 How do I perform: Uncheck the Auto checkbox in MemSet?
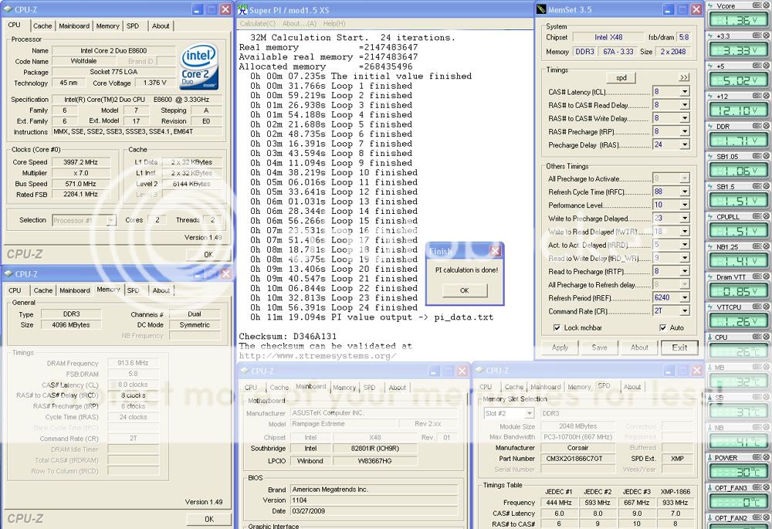point(662,327)
